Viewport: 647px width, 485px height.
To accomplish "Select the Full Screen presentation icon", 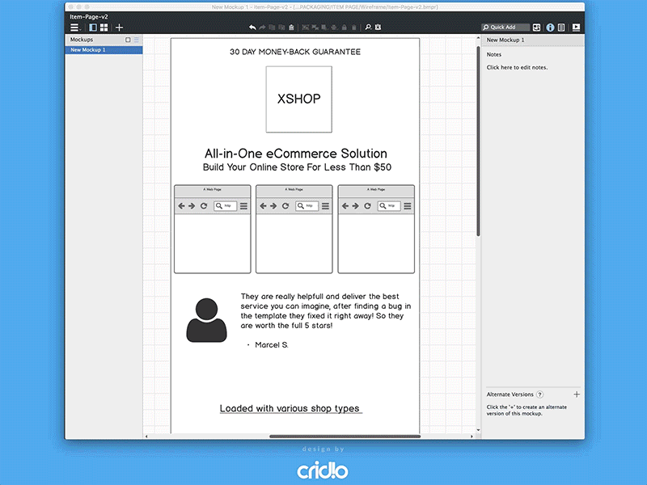I will 576,27.
